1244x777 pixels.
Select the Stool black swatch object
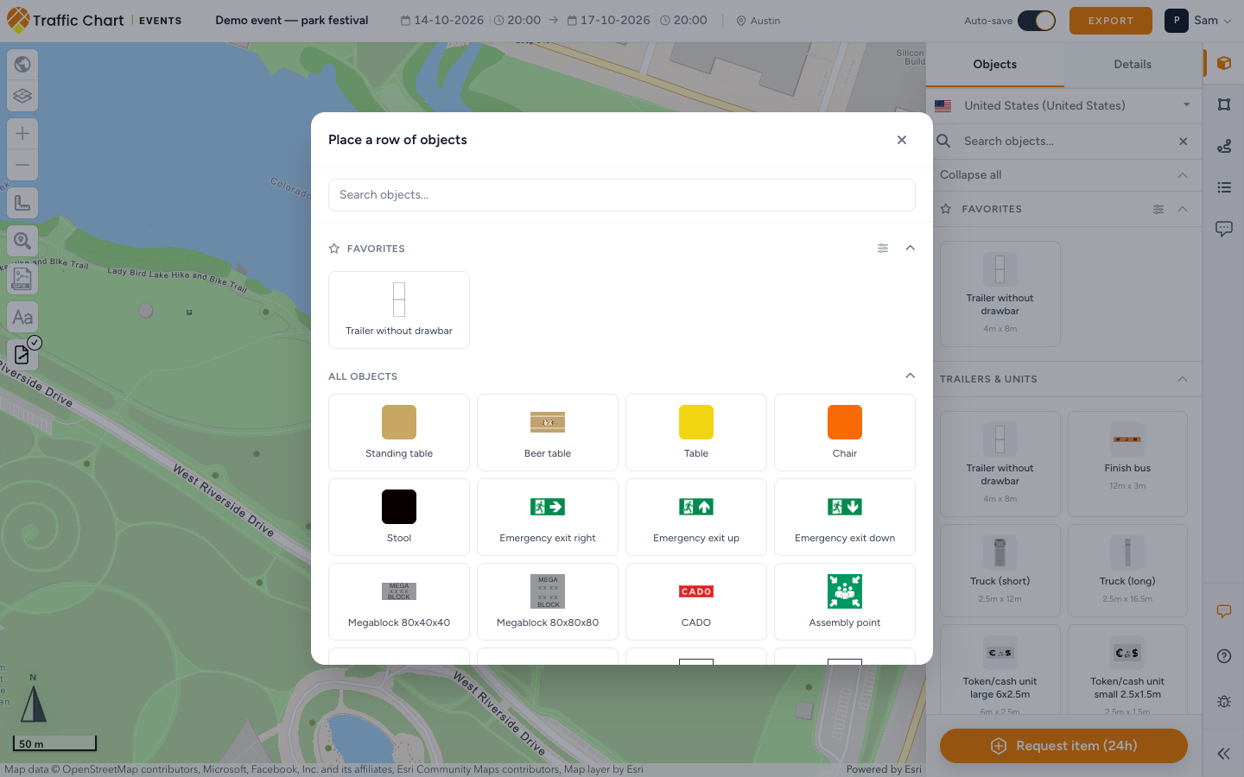pos(399,517)
